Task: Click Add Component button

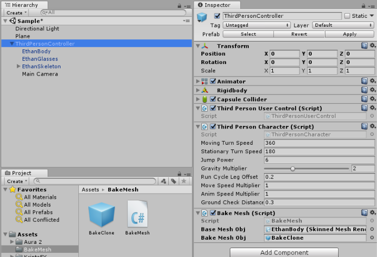Action: click(284, 252)
